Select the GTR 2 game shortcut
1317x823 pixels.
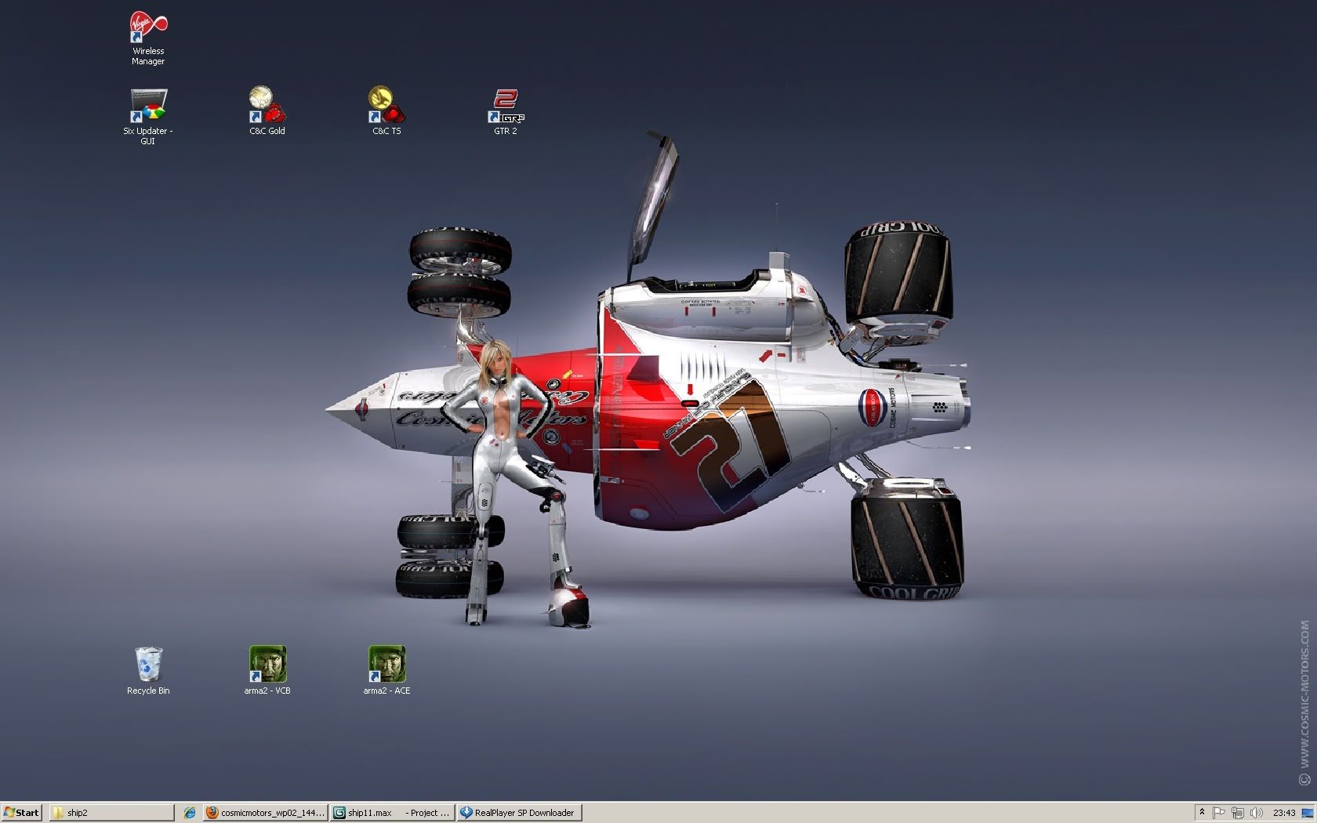click(506, 107)
